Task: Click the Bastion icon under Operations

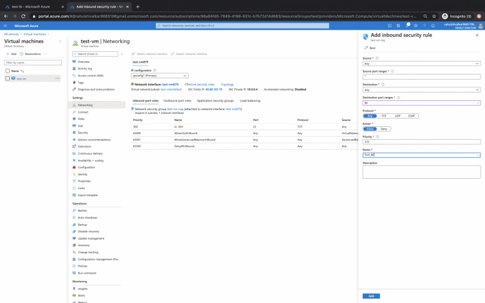Action: click(x=75, y=210)
